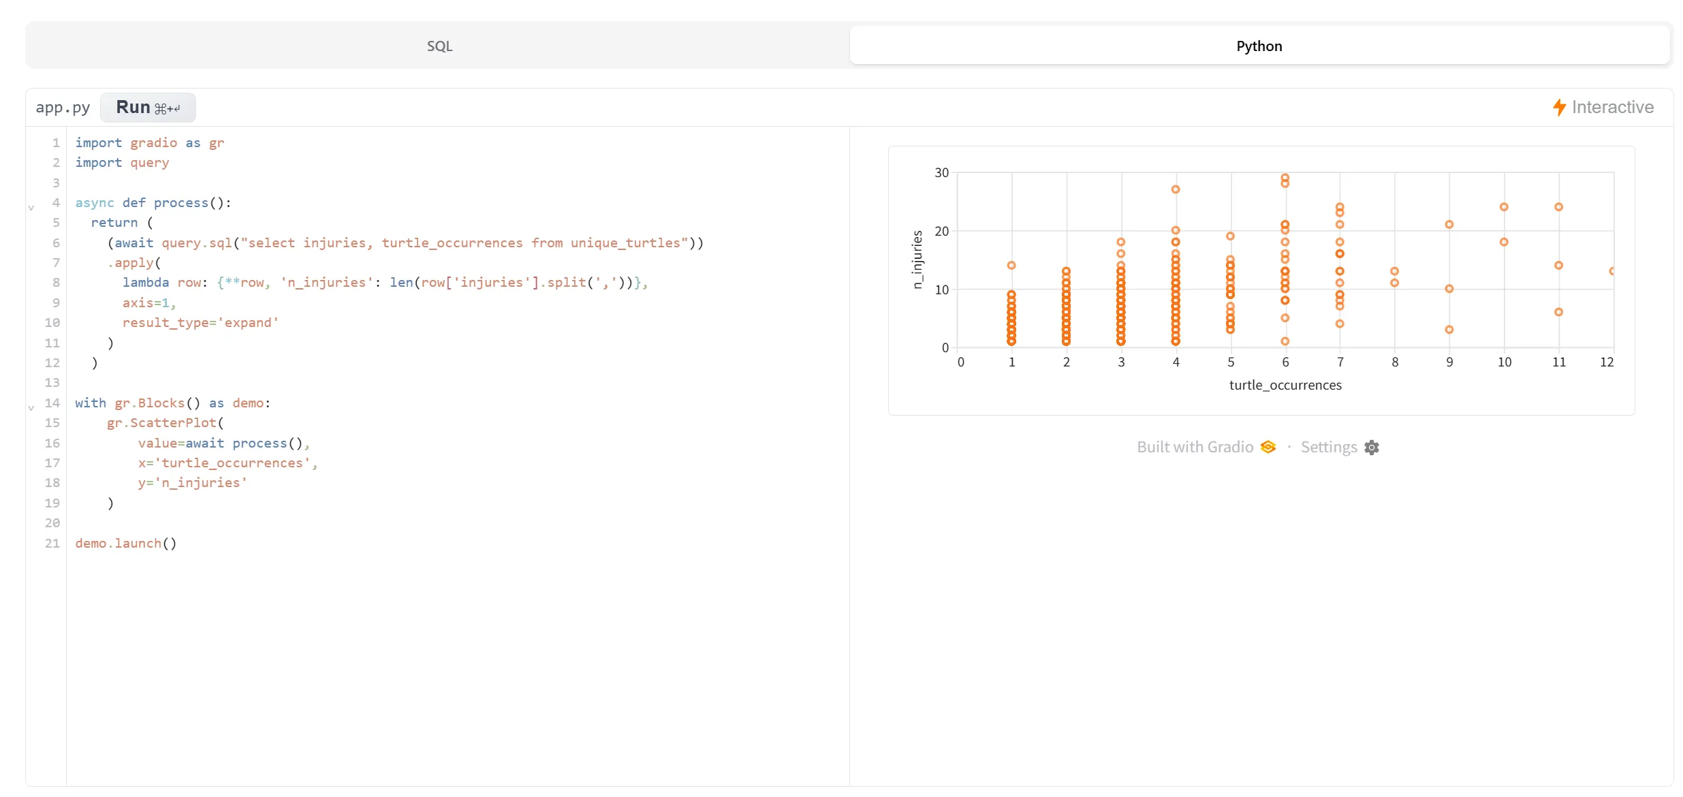Click line number 14 in the gutter
The height and width of the screenshot is (797, 1683).
[52, 403]
